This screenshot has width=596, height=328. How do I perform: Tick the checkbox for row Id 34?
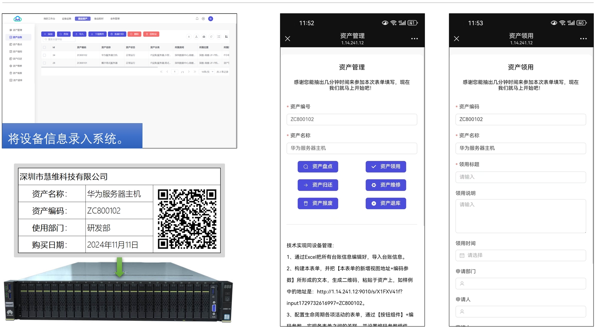[44, 55]
